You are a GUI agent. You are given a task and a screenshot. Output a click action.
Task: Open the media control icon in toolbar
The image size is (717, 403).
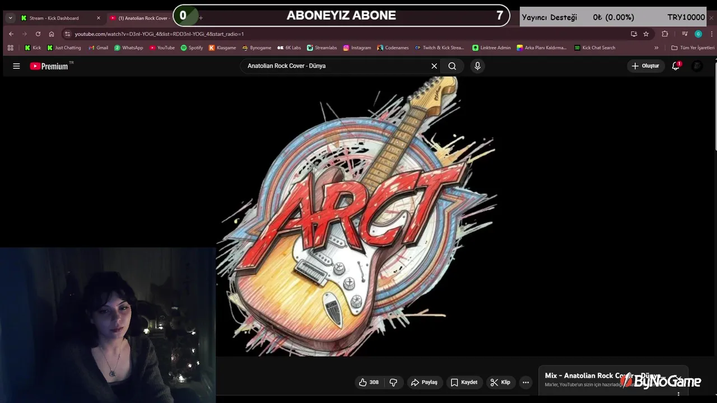(685, 34)
